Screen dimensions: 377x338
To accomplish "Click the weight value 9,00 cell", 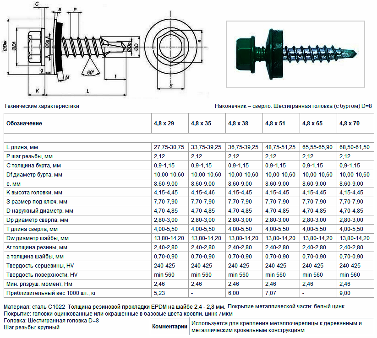I will pyautogui.click(x=344, y=293).
